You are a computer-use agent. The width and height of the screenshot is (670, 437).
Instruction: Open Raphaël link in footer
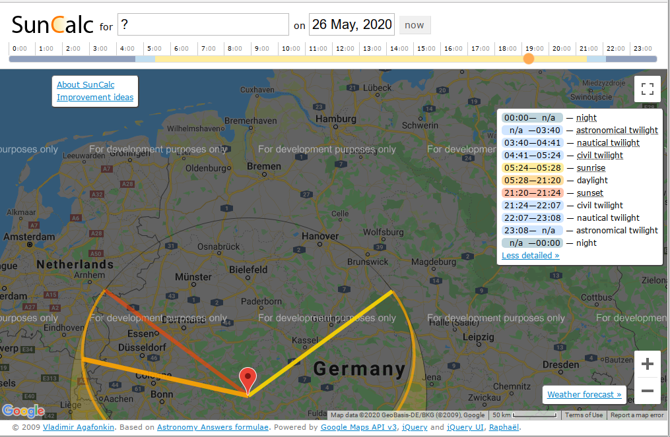coord(504,427)
